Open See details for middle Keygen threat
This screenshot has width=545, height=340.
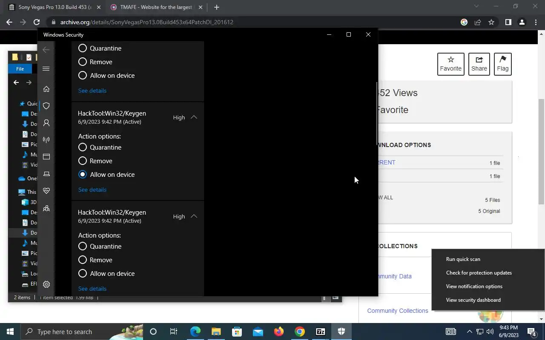[x=92, y=190]
